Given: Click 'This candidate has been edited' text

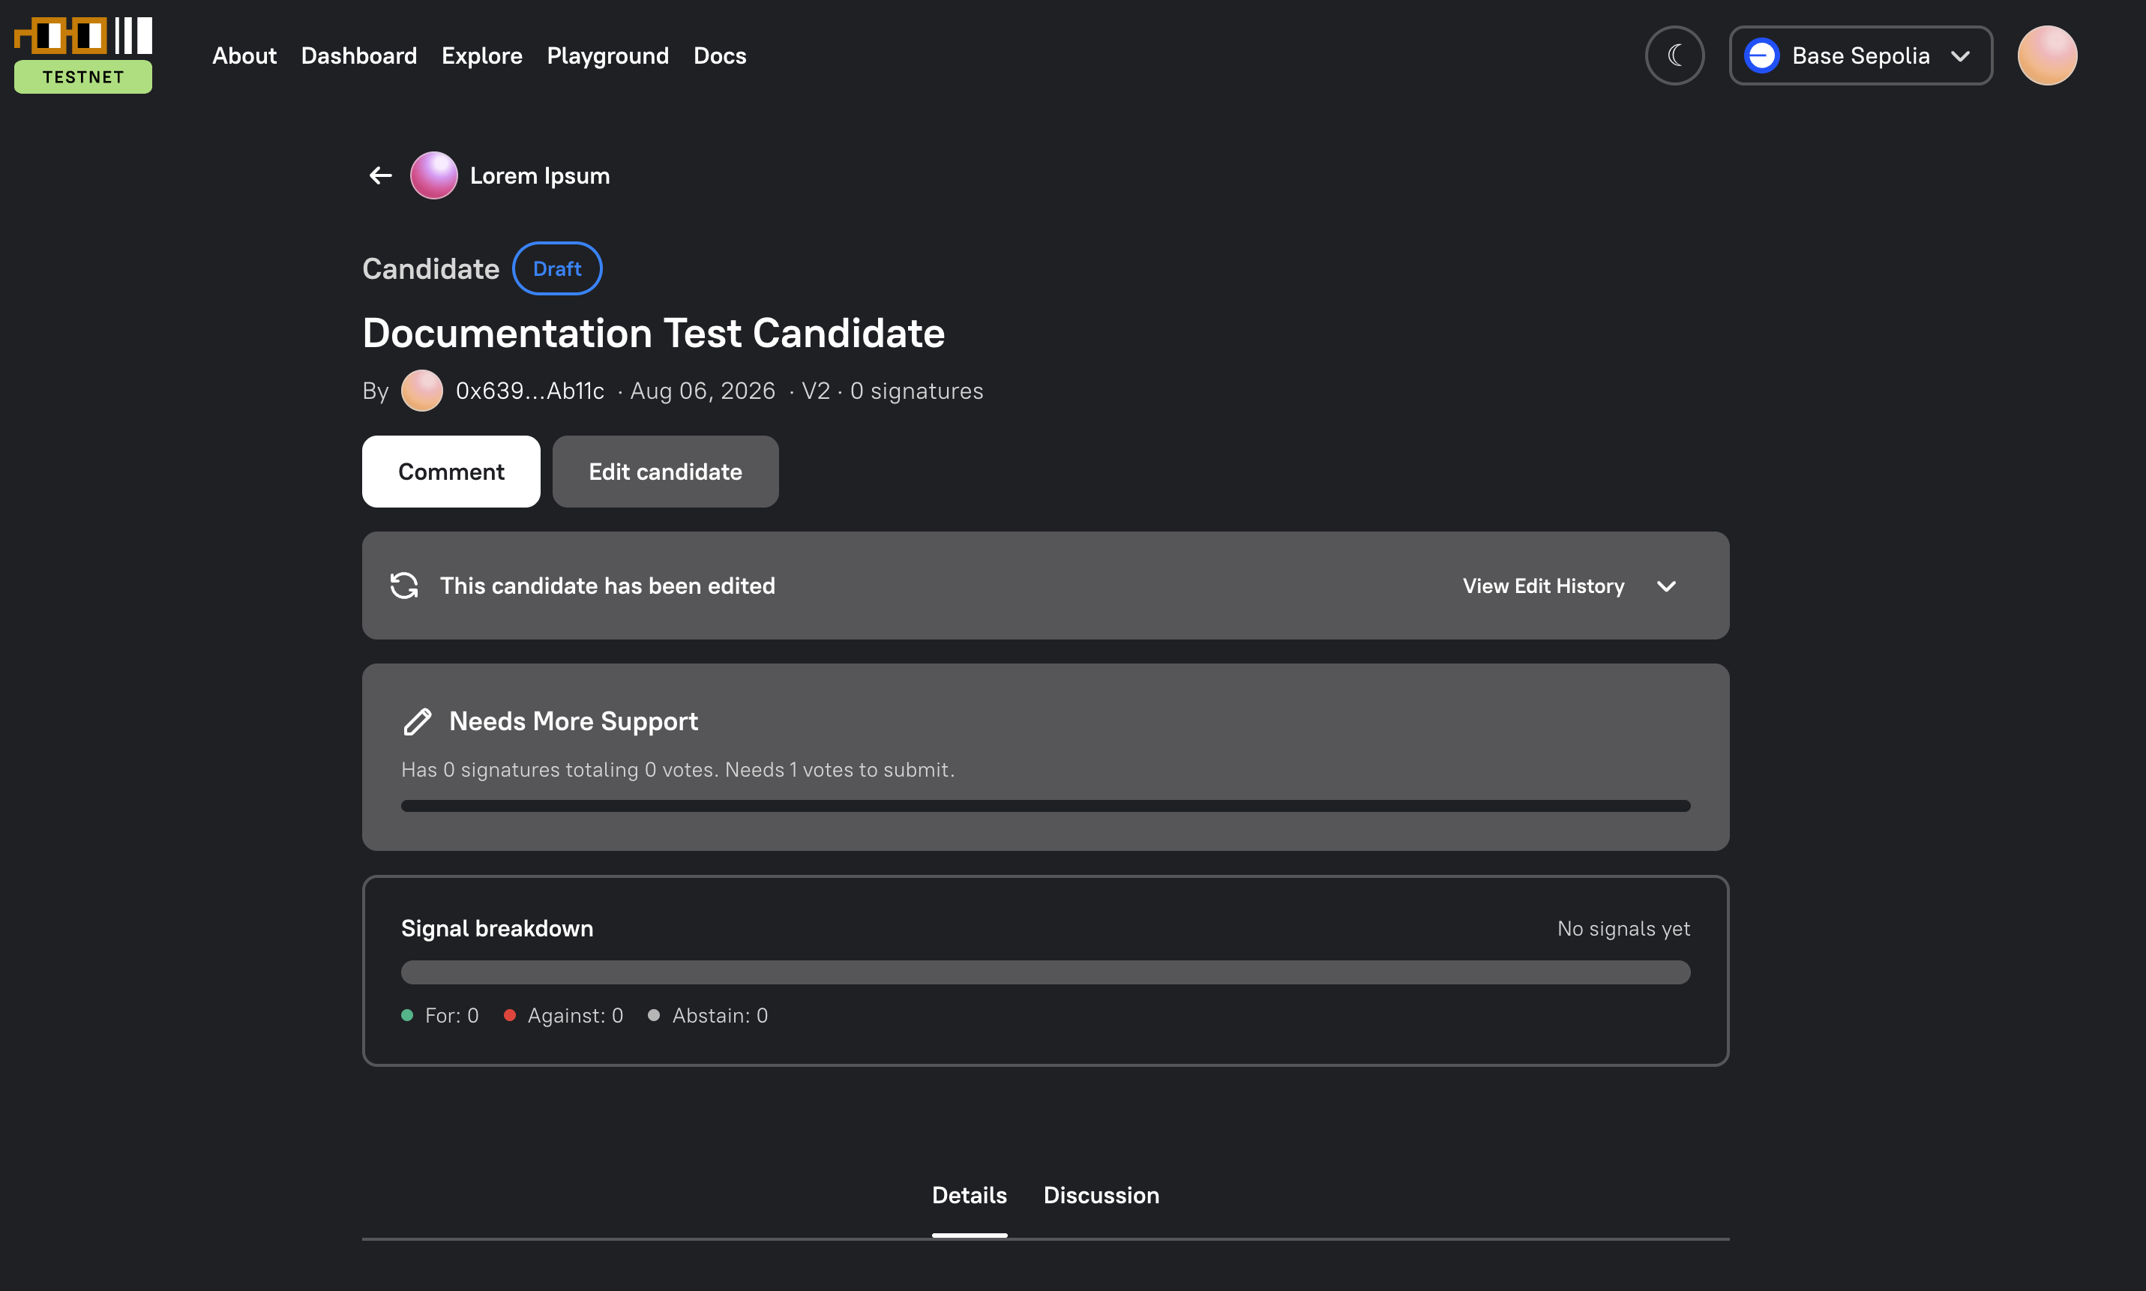Looking at the screenshot, I should click(x=607, y=586).
